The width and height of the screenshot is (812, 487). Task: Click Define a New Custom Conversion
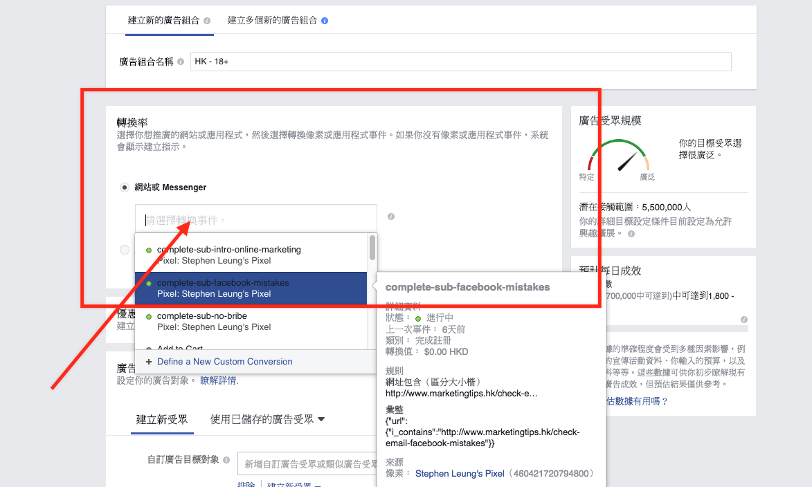coord(225,362)
